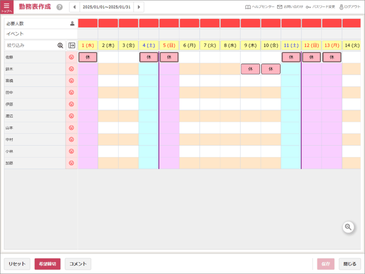
Task: Click 鈴木's 休 cell on day 9
Action: click(250, 69)
